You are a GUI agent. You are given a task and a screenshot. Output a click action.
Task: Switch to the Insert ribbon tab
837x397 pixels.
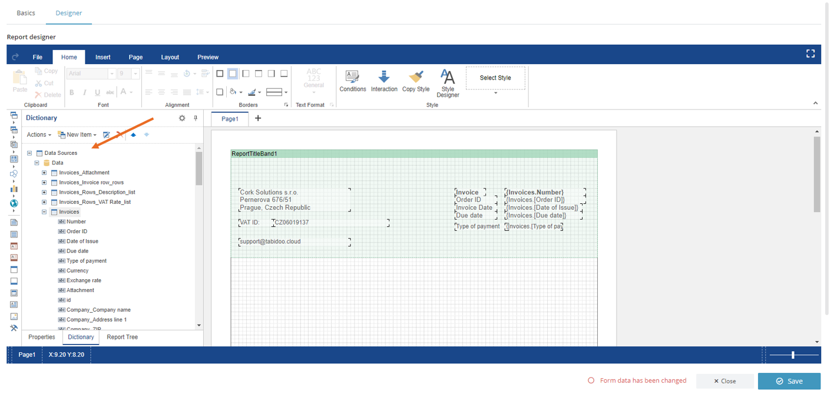point(103,57)
